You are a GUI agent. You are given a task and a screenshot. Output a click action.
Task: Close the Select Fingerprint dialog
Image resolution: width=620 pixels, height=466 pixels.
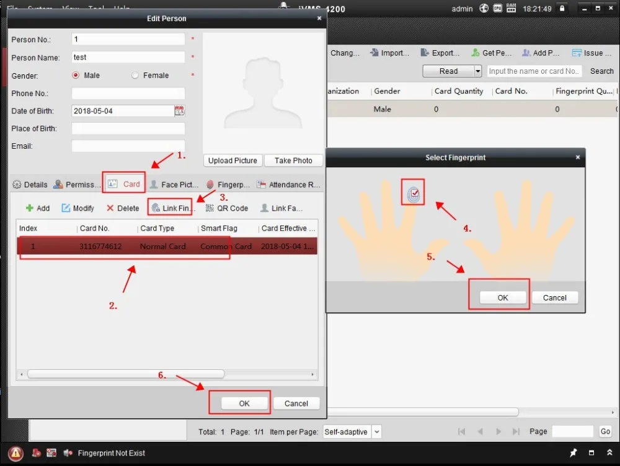tap(578, 157)
